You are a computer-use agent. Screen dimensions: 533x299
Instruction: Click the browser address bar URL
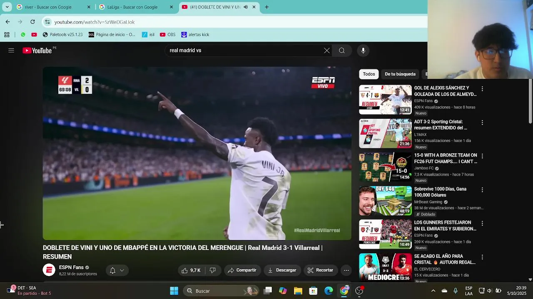(95, 22)
